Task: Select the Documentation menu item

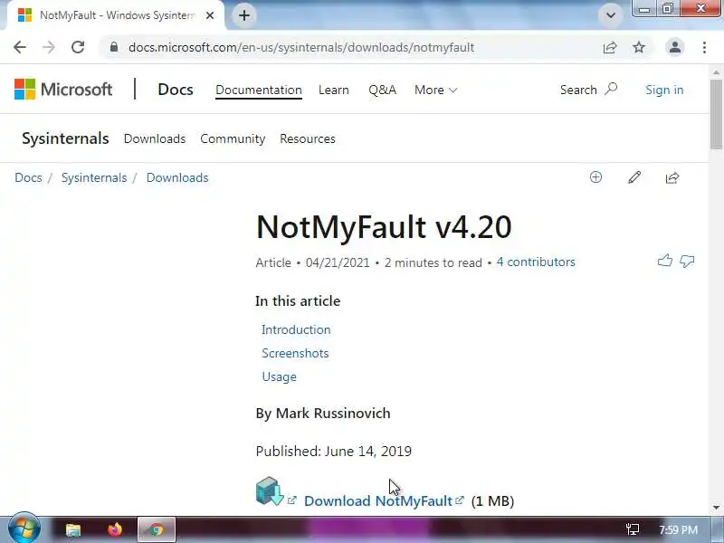Action: (259, 90)
